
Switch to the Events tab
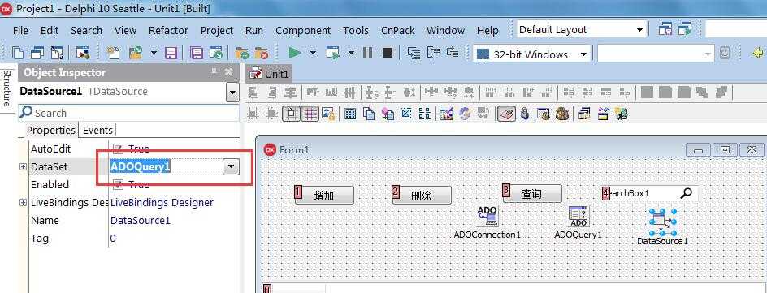click(x=97, y=131)
